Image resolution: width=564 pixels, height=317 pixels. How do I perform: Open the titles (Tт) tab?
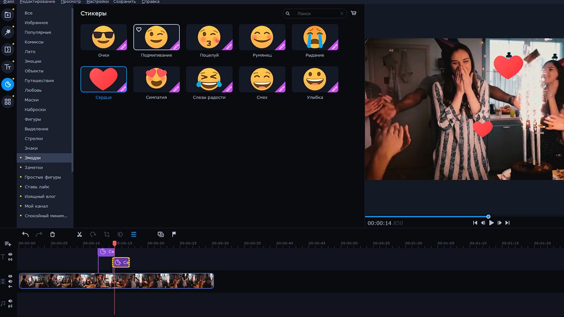tap(7, 67)
